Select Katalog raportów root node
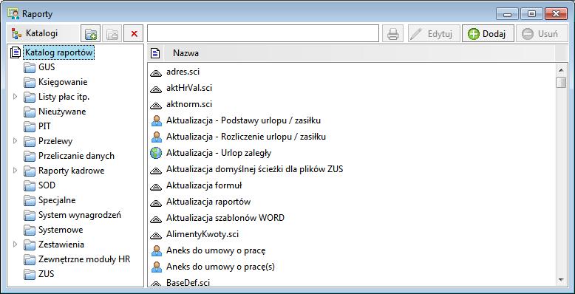The image size is (575, 294). 59,52
